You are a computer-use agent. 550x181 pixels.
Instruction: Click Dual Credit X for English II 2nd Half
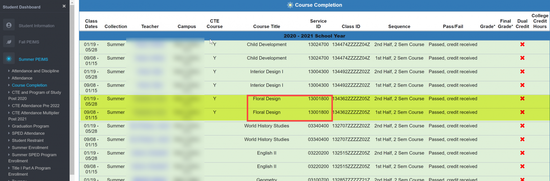(x=522, y=153)
